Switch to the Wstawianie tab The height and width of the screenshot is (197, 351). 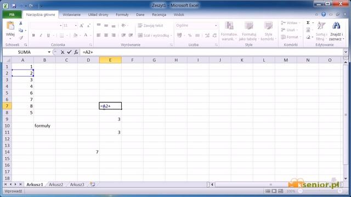pyautogui.click(x=71, y=15)
